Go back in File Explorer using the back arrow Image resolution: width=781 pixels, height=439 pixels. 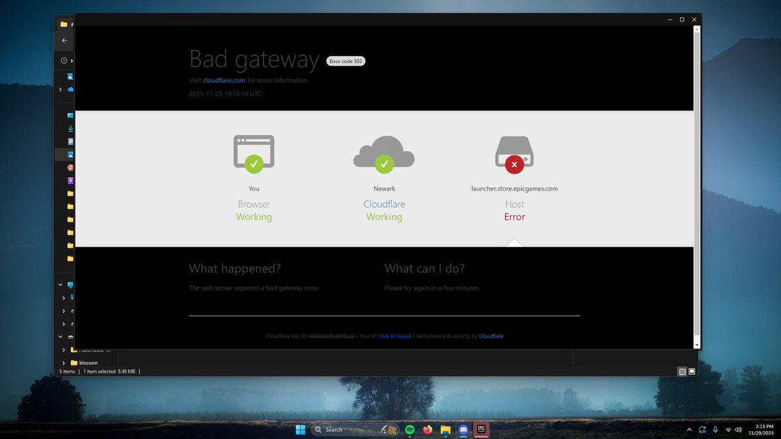(64, 40)
